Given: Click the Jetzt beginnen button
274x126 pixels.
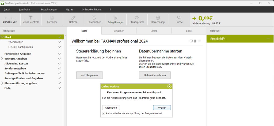Looking at the screenshot, I should pos(89,75).
